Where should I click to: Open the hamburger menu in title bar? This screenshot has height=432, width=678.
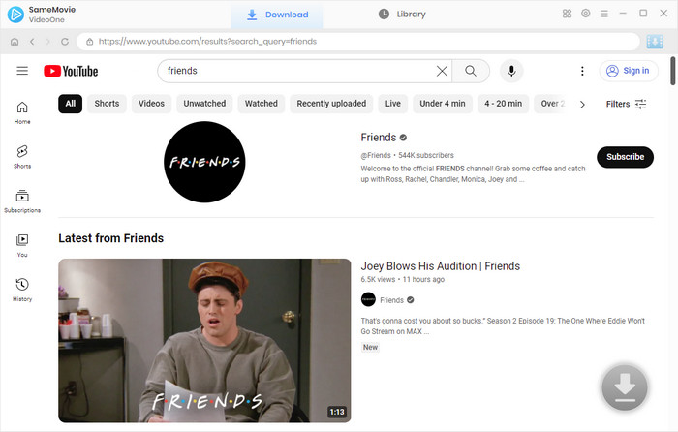coord(604,14)
